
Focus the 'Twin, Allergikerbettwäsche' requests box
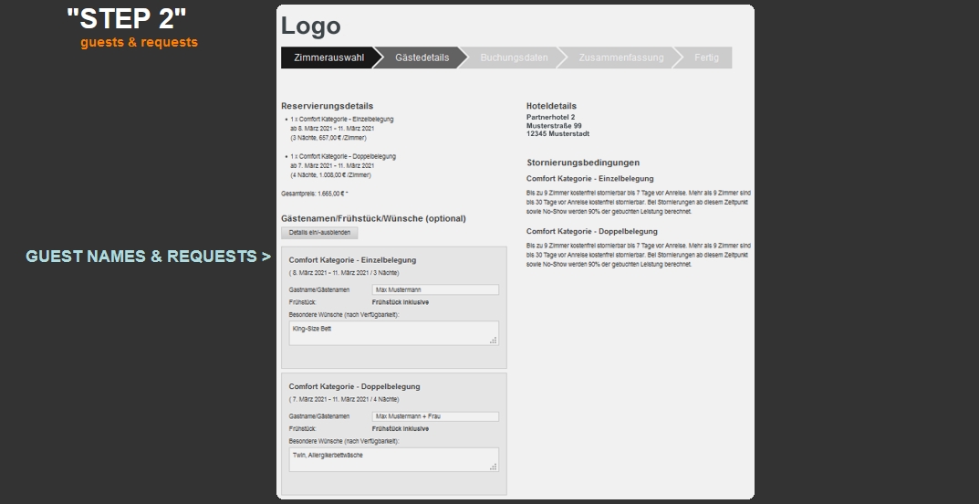click(x=392, y=459)
